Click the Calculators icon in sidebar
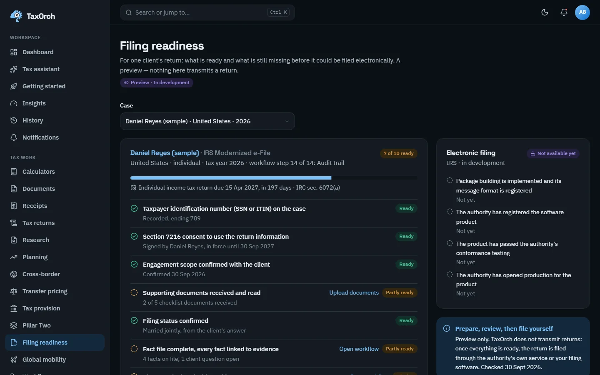This screenshot has height=375, width=600. pos(14,172)
